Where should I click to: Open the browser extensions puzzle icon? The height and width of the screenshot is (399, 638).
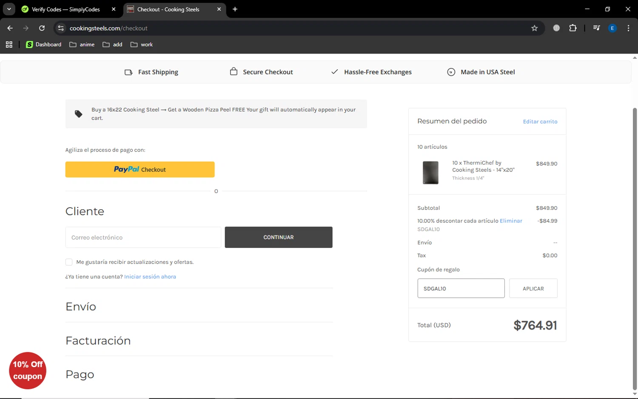573,28
